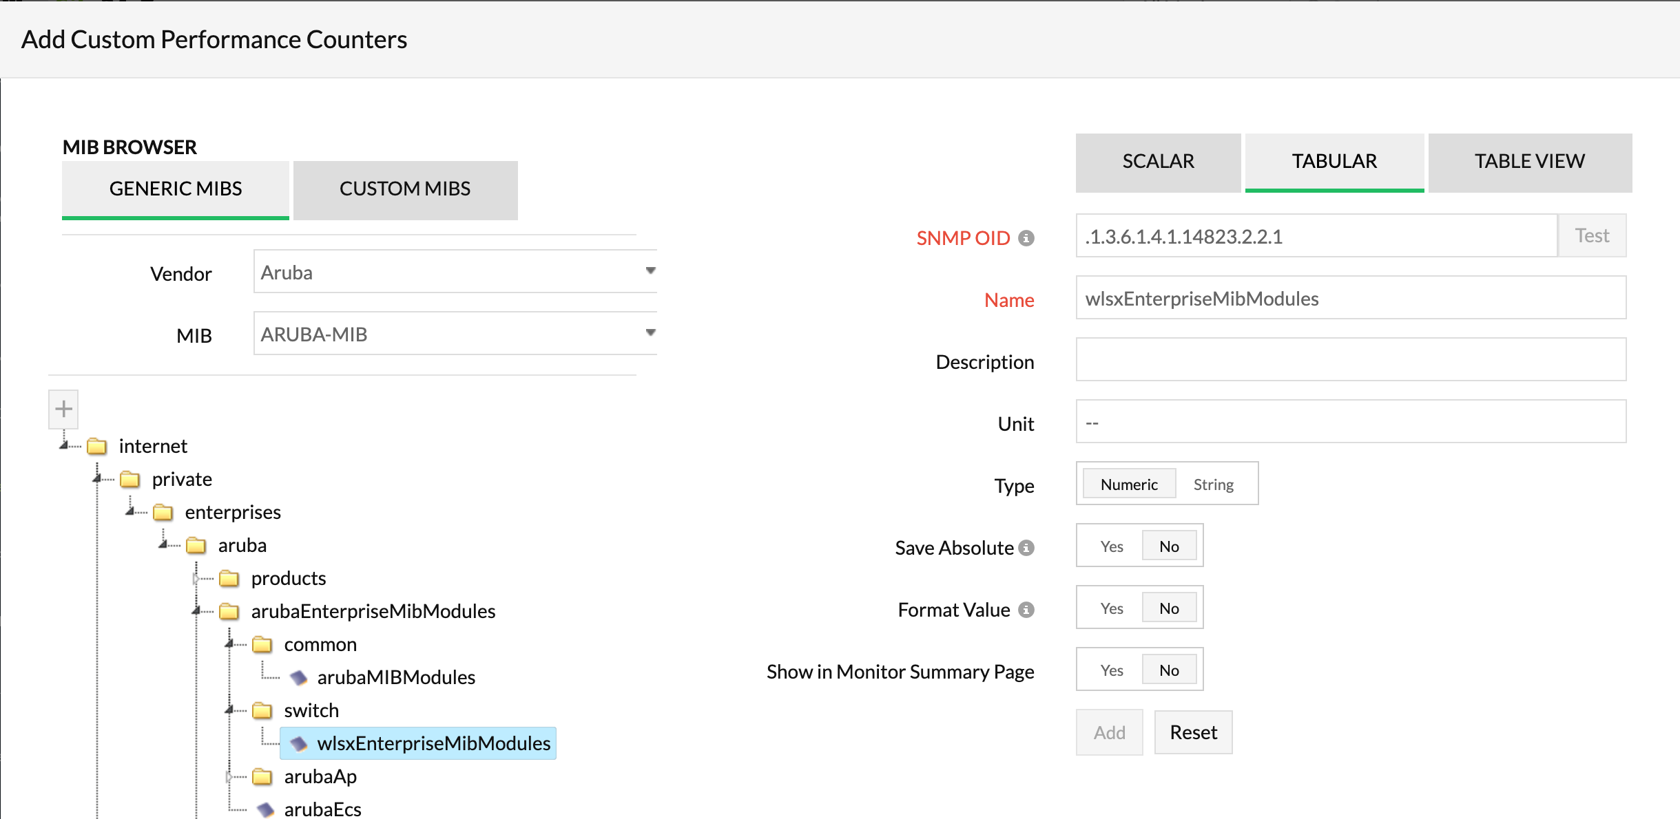This screenshot has width=1680, height=819.
Task: Click the Test button beside the OID
Action: pos(1591,235)
